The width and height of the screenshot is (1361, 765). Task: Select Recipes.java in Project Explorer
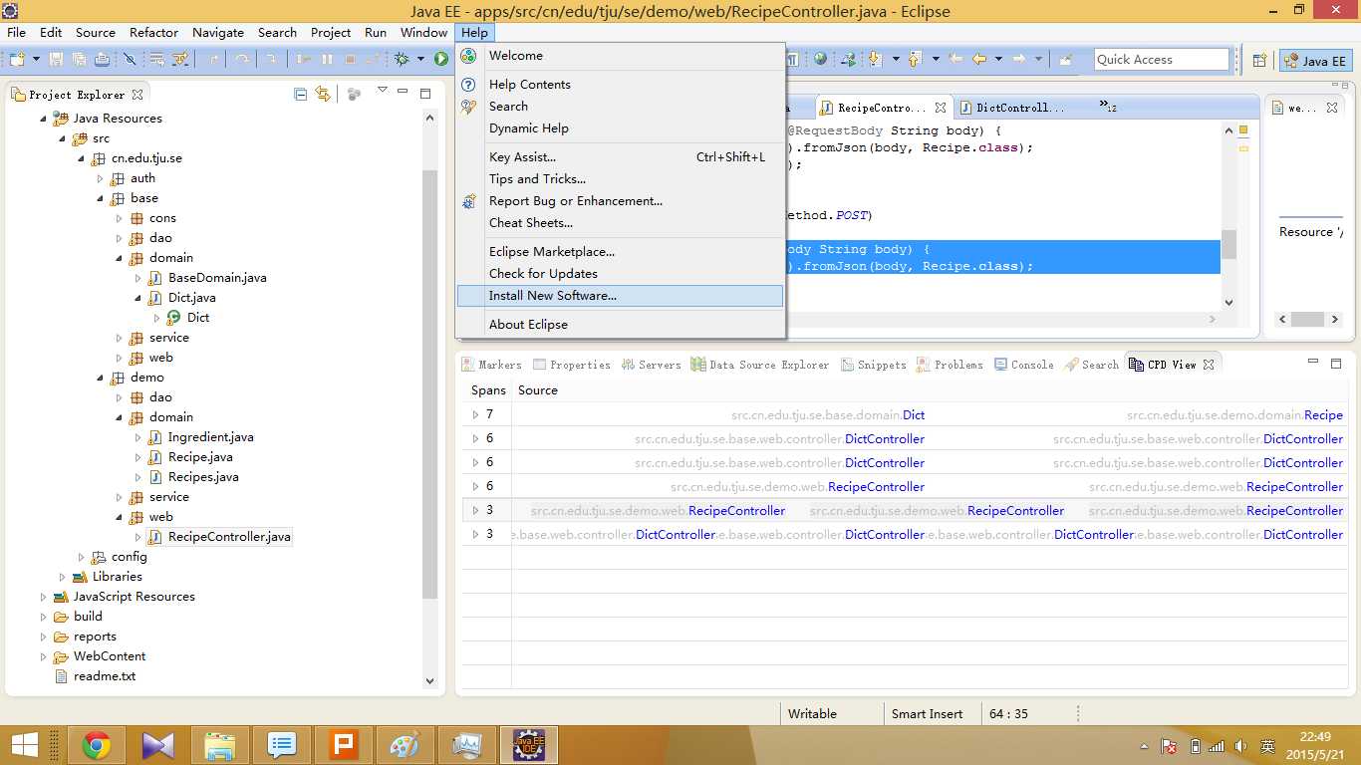(203, 477)
